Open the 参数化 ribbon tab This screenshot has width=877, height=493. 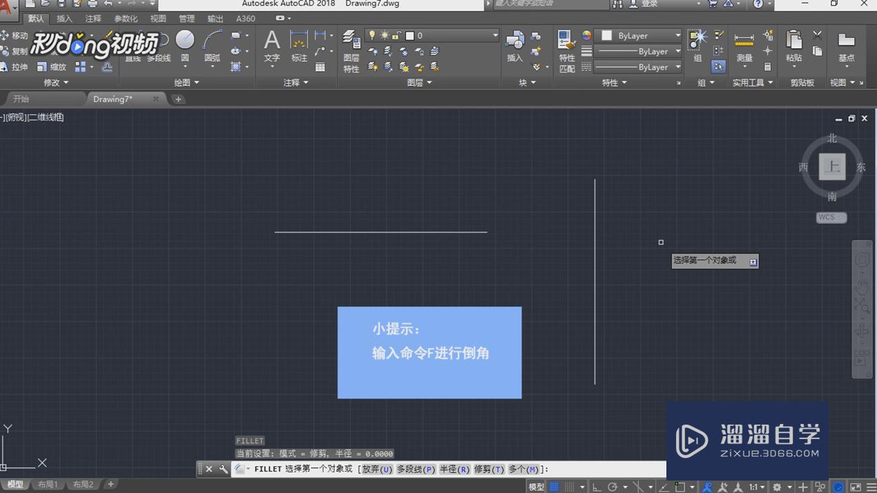tap(125, 19)
